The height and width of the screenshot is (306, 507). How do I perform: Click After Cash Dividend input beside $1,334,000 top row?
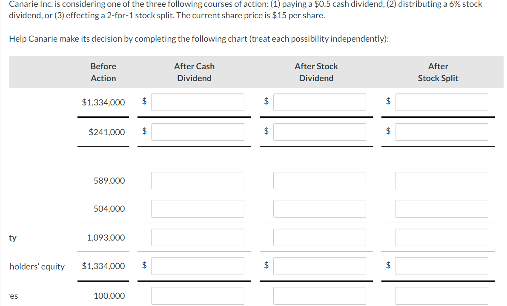(x=198, y=102)
